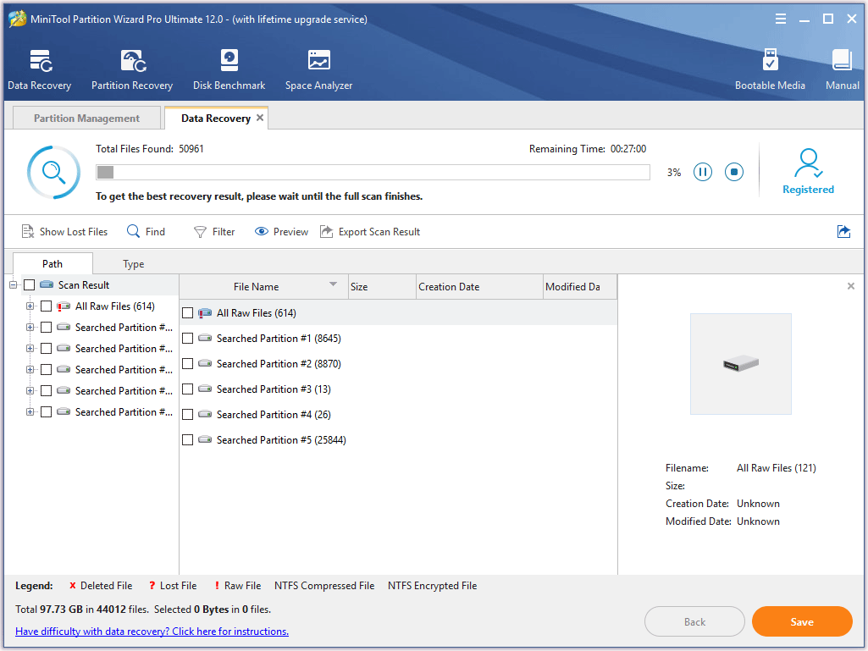868x651 pixels.
Task: Select the Searched Partition #1 (8645) row name
Action: 279,339
